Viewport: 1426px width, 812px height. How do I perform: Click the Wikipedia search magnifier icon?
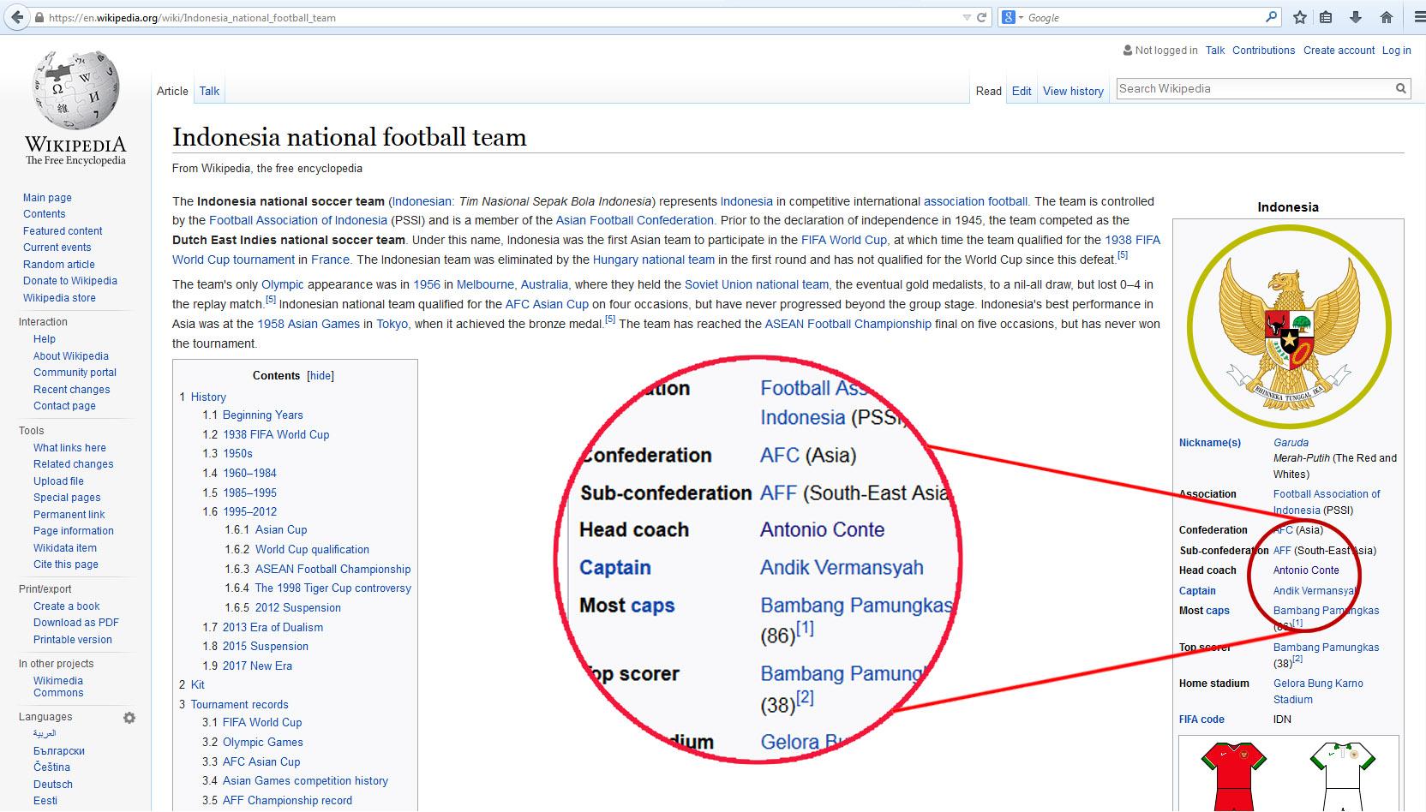tap(1401, 88)
